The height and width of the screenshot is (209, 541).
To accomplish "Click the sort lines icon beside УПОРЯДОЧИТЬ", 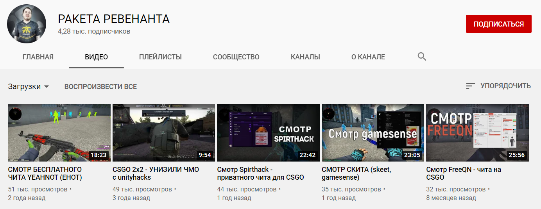I will tap(470, 86).
